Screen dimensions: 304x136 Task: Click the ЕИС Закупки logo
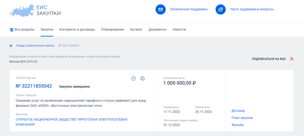35,10
